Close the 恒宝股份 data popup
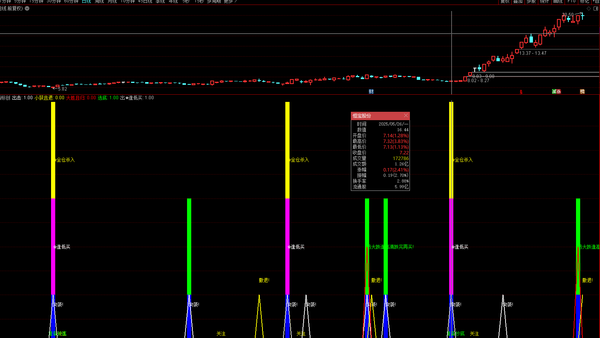600x338 pixels. pos(406,116)
